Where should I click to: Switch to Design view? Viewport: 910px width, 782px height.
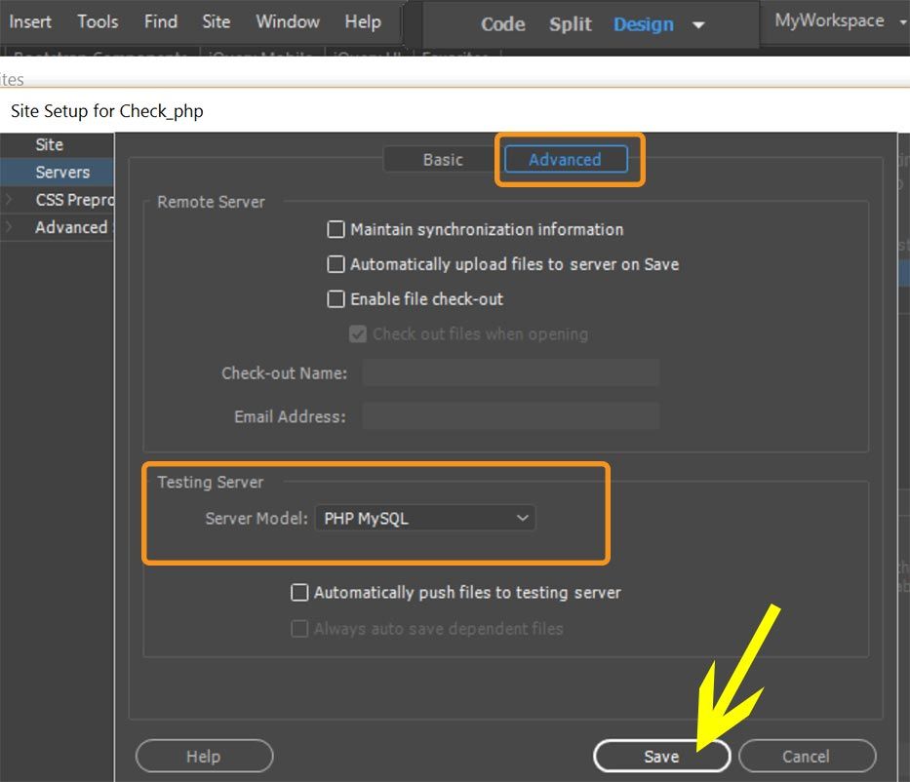coord(644,24)
